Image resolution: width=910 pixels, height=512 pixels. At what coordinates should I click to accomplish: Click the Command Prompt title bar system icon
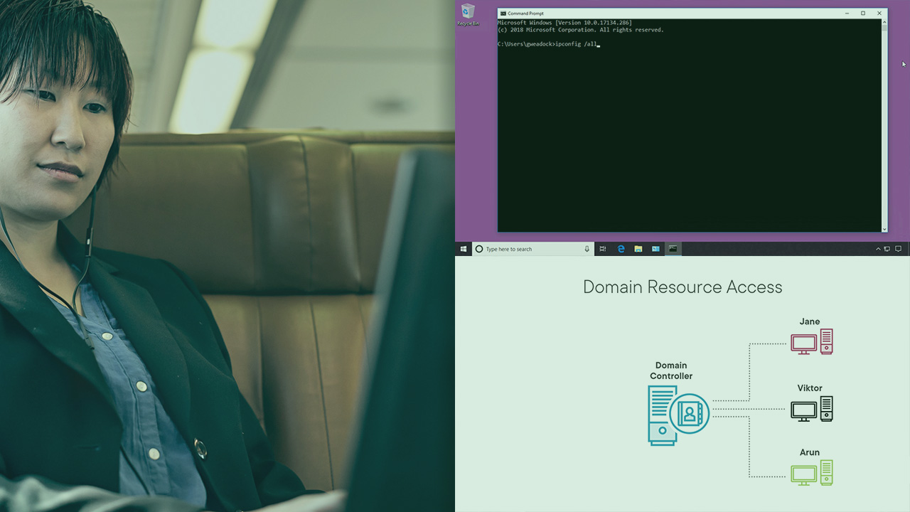pyautogui.click(x=503, y=13)
